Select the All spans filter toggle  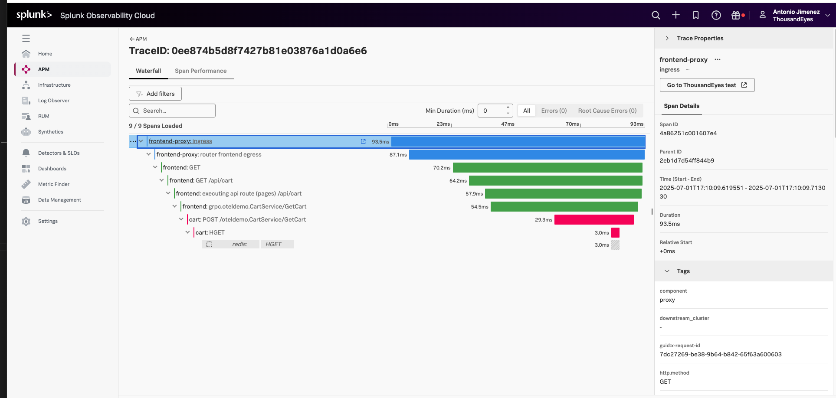point(527,111)
